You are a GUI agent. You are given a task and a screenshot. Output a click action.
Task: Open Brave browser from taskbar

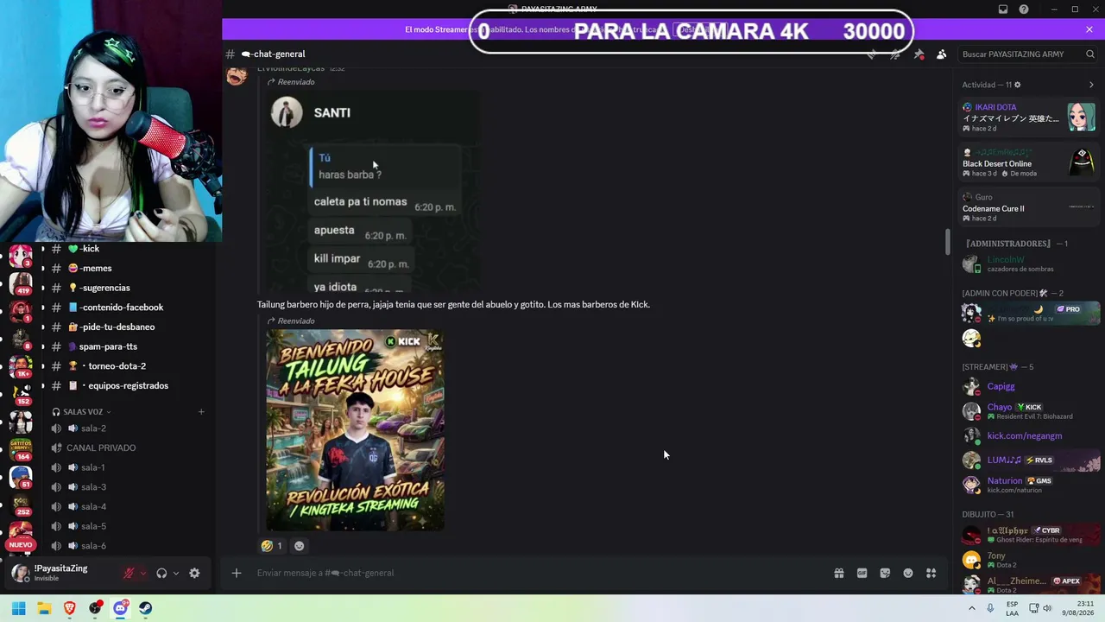point(70,608)
